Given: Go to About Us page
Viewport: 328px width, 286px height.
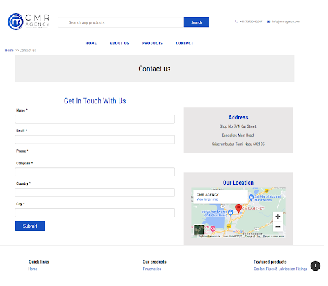Looking at the screenshot, I should click(119, 43).
